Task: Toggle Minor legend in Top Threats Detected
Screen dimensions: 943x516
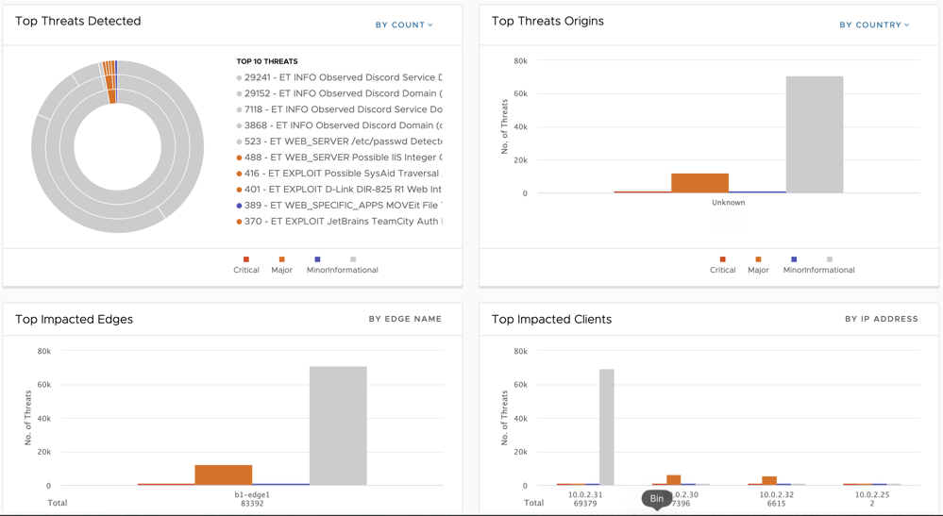Action: point(317,265)
